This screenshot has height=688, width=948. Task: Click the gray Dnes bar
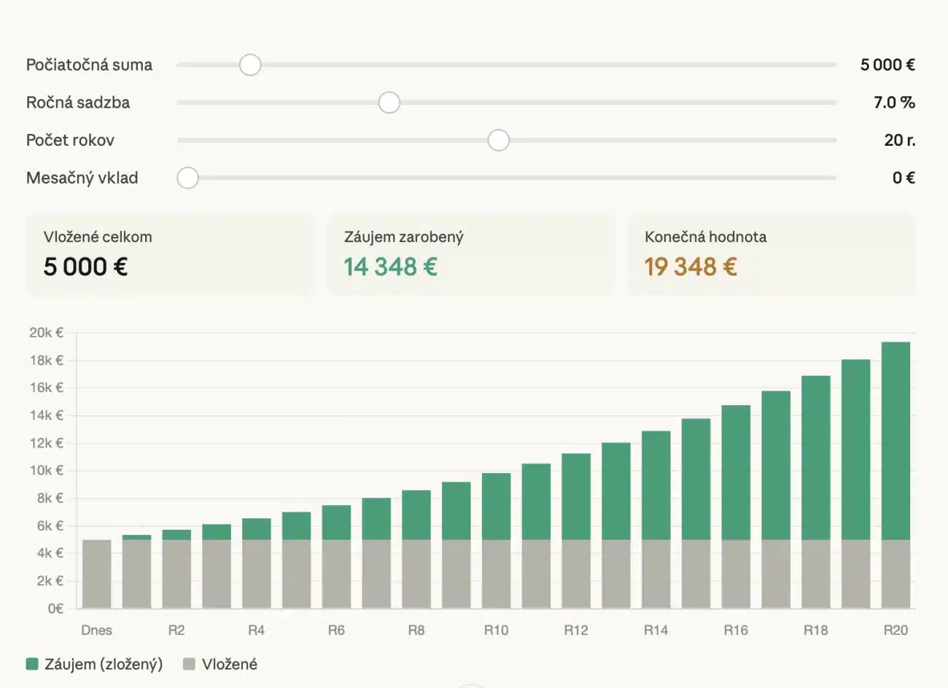(x=97, y=574)
